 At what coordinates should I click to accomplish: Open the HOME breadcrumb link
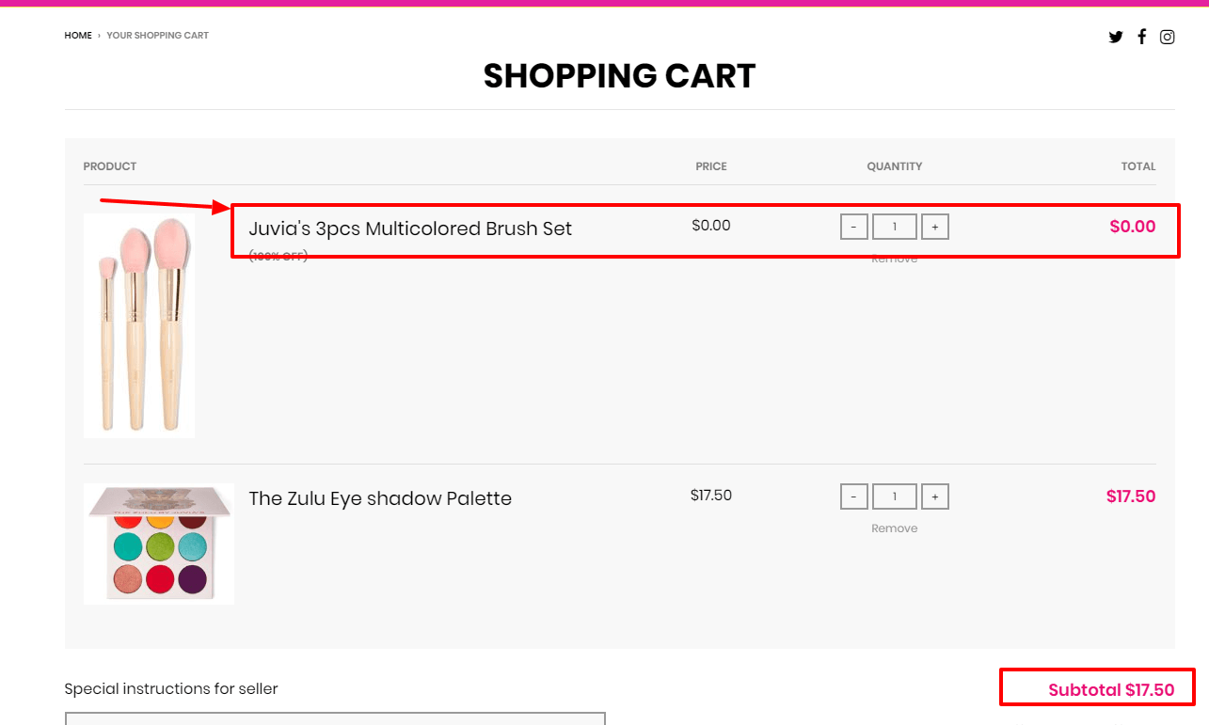(77, 35)
